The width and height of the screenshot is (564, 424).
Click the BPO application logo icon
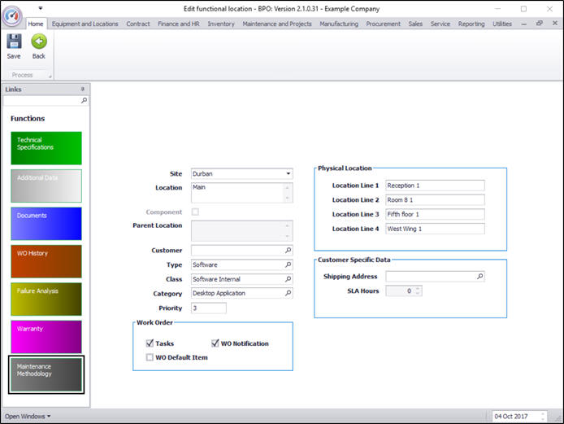12,16
